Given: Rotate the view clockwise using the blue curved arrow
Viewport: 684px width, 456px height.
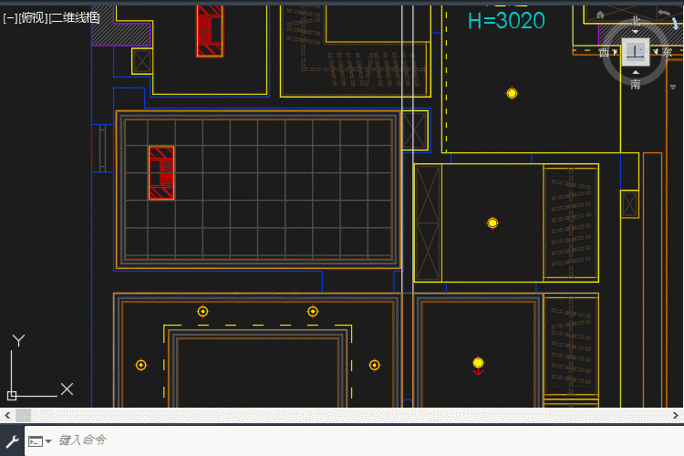Looking at the screenshot, I should click(x=675, y=23).
